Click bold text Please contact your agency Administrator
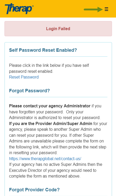116x196 pixels. [50, 106]
